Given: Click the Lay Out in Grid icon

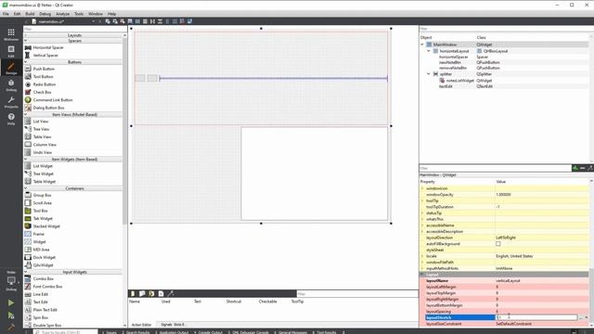Looking at the screenshot, I should 174,21.
